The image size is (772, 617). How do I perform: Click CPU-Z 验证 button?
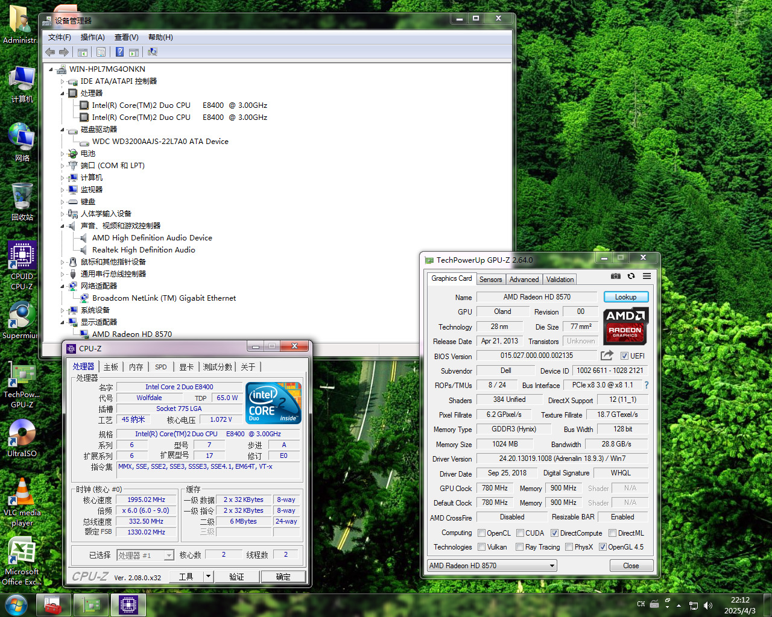(236, 577)
